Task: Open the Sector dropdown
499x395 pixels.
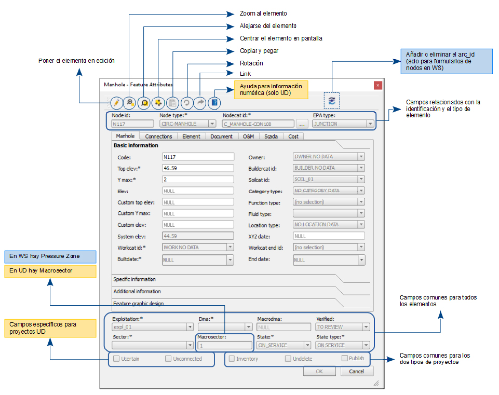Action: click(153, 345)
